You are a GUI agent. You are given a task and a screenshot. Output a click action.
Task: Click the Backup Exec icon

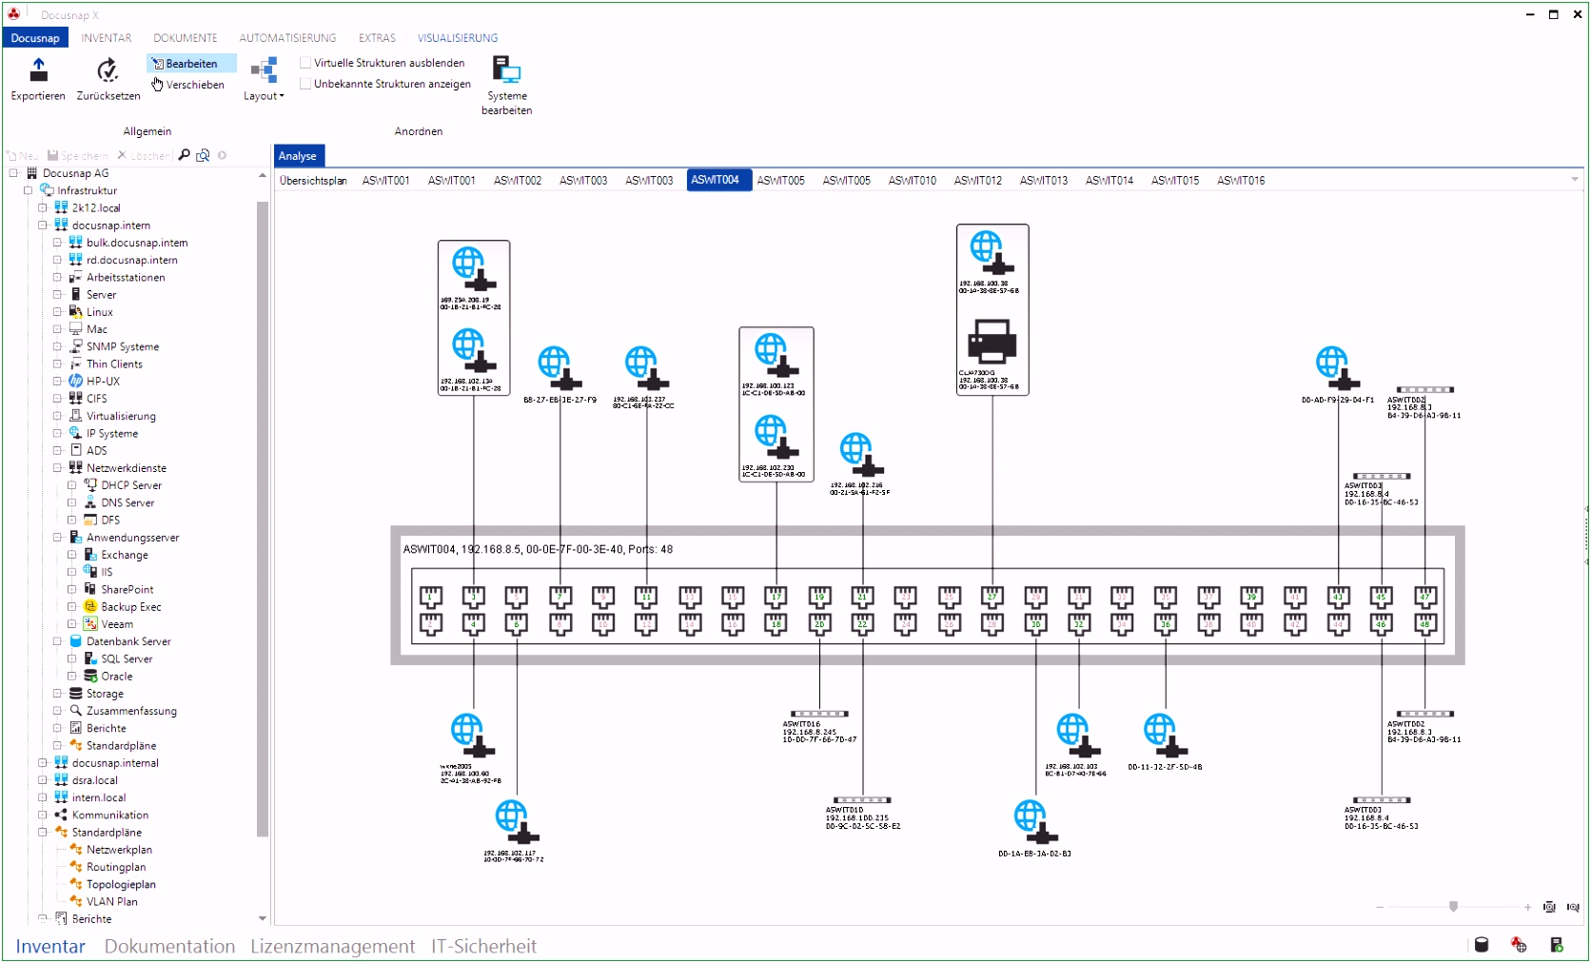pos(90,606)
